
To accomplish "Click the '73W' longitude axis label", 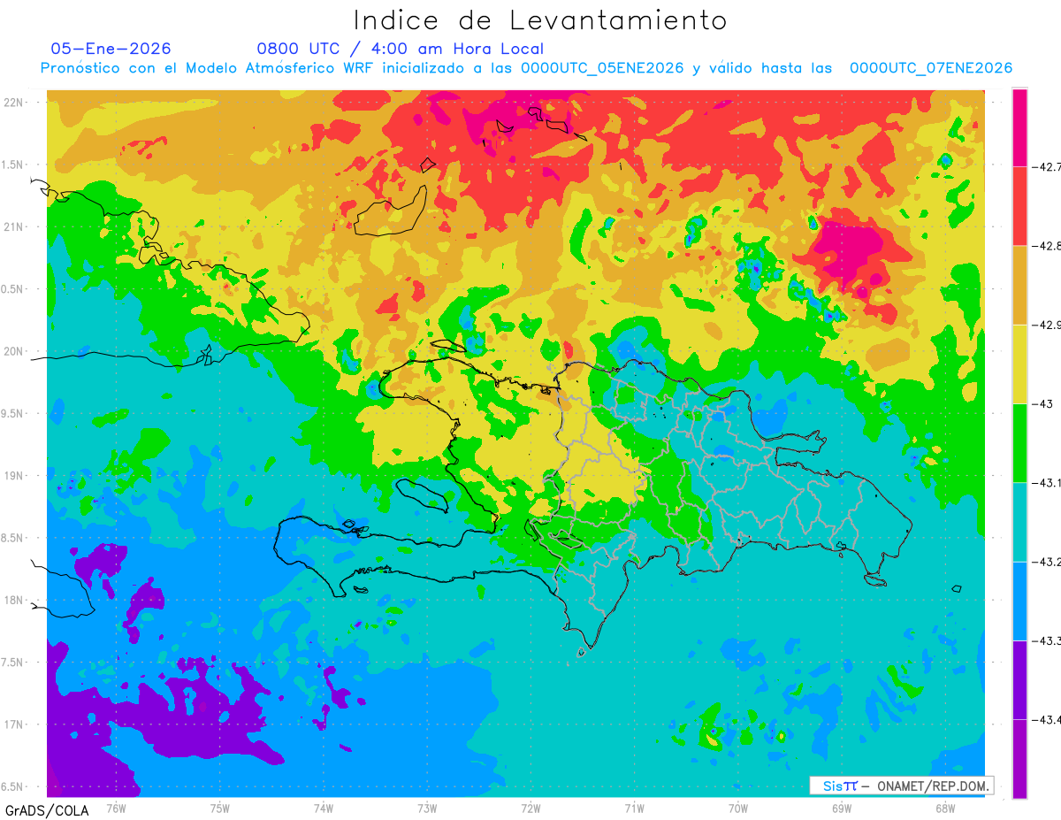I will click(x=427, y=808).
